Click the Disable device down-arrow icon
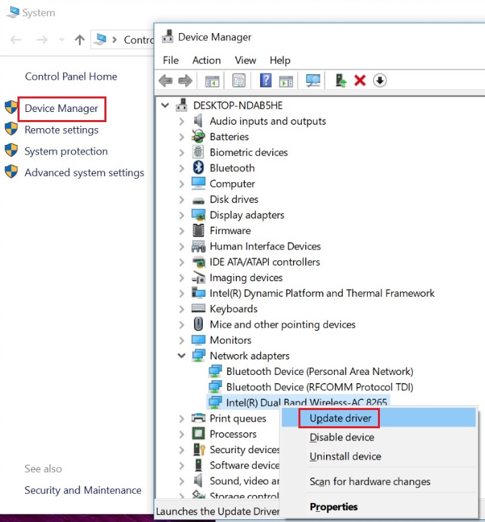Image resolution: width=485 pixels, height=522 pixels. click(x=380, y=80)
